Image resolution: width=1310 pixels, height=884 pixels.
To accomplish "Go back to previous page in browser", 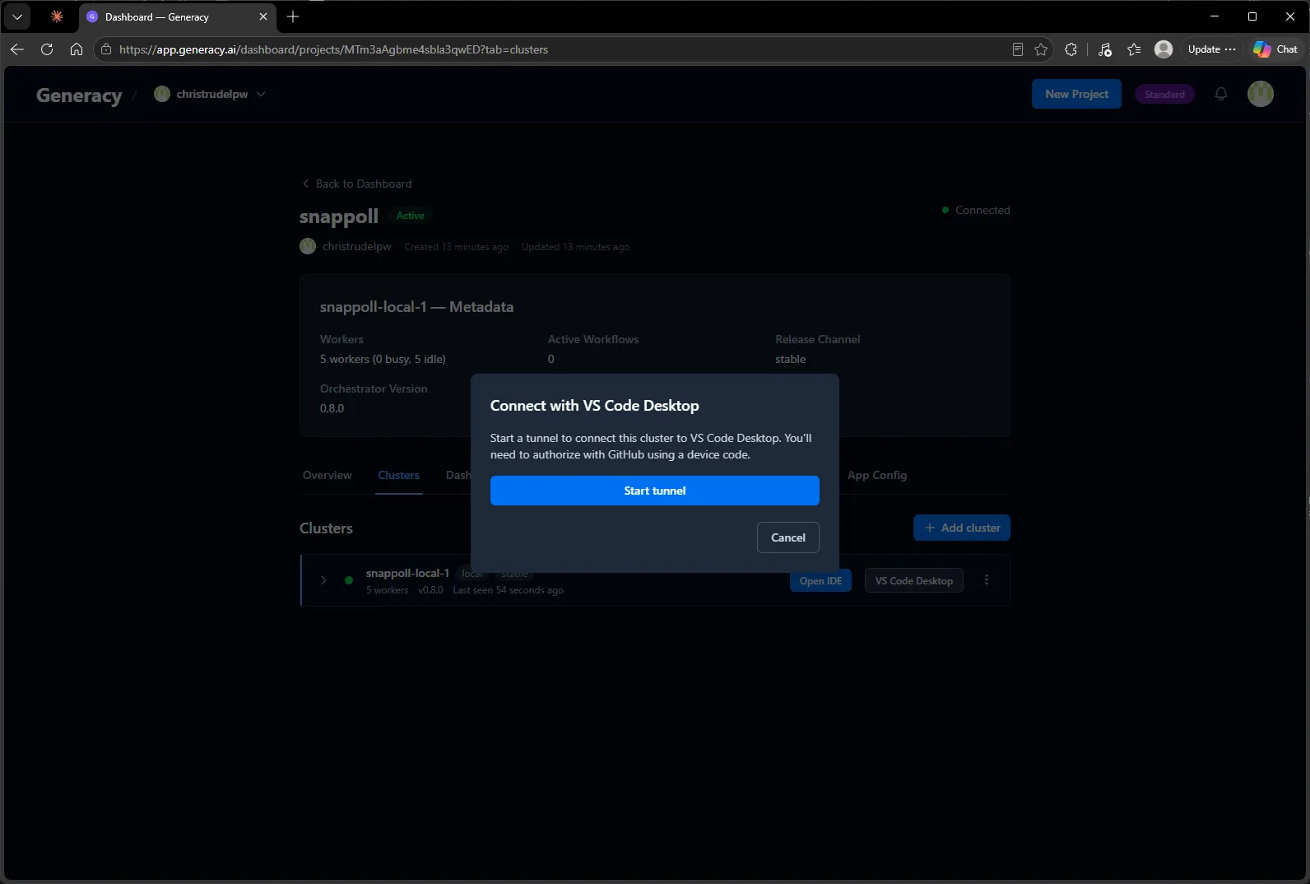I will click(x=17, y=49).
